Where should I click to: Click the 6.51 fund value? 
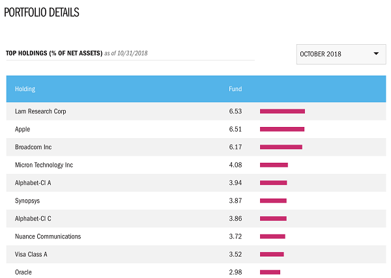tap(235, 130)
